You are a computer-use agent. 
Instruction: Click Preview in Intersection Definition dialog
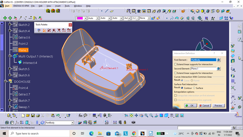pos(218,105)
